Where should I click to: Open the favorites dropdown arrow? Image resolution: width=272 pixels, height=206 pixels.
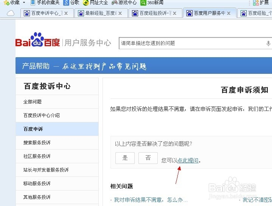[x=24, y=3]
